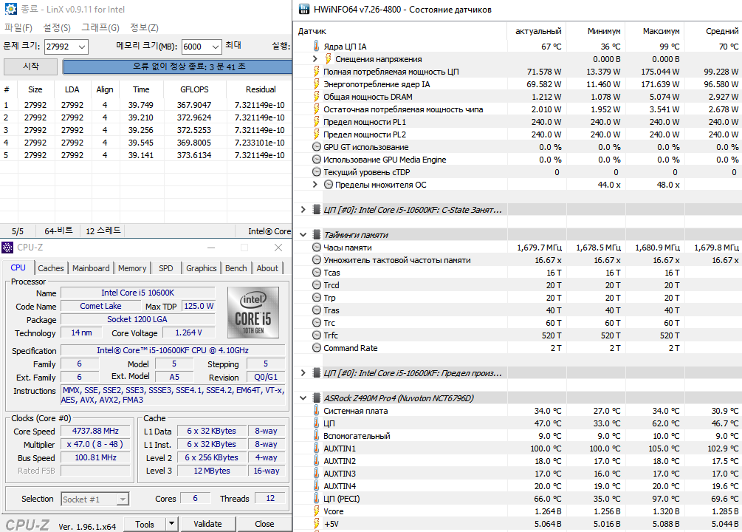Click the thermometer icon beside AUXTIN4
This screenshot has width=742, height=532.
pos(316,486)
